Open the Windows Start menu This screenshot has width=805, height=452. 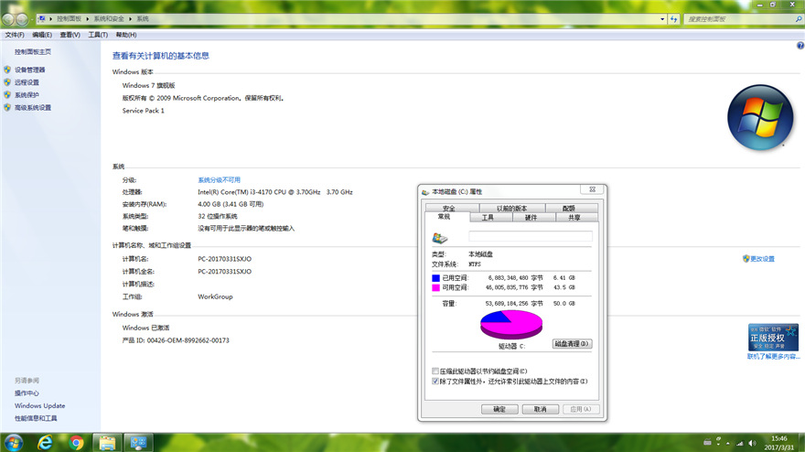(x=13, y=442)
